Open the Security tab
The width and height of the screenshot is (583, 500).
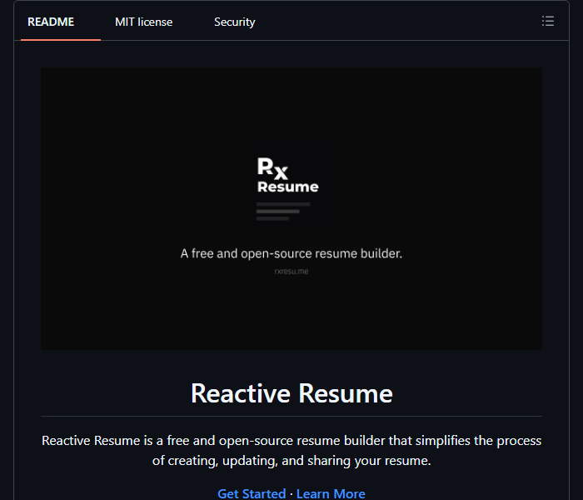pos(235,22)
